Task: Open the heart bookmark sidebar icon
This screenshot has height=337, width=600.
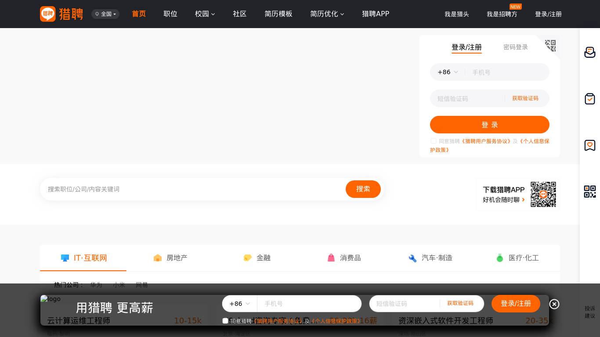Action: pos(589,145)
